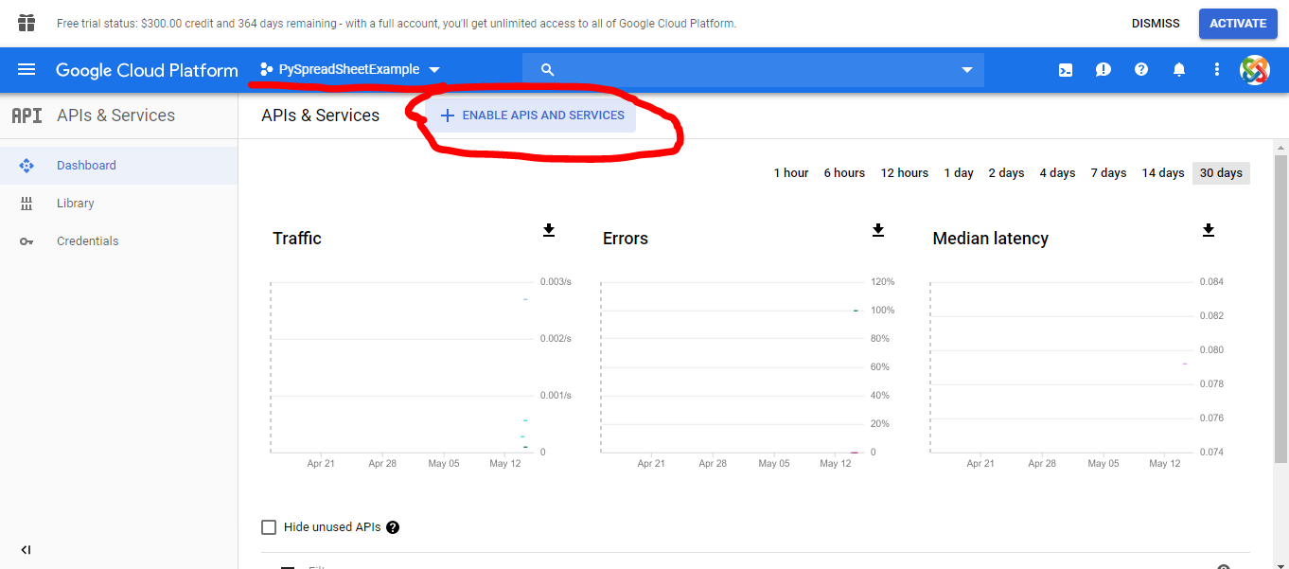Check the Hide unused APIs box
This screenshot has width=1289, height=569.
269,527
